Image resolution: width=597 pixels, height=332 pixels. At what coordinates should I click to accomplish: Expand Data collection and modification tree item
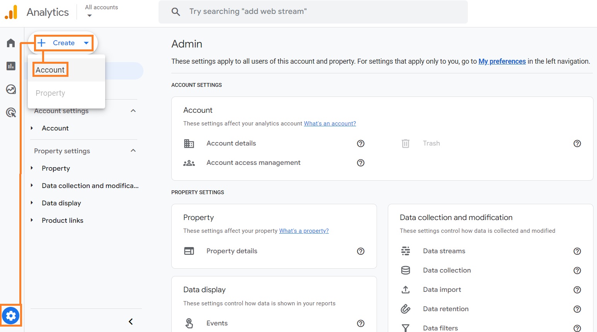tap(32, 186)
